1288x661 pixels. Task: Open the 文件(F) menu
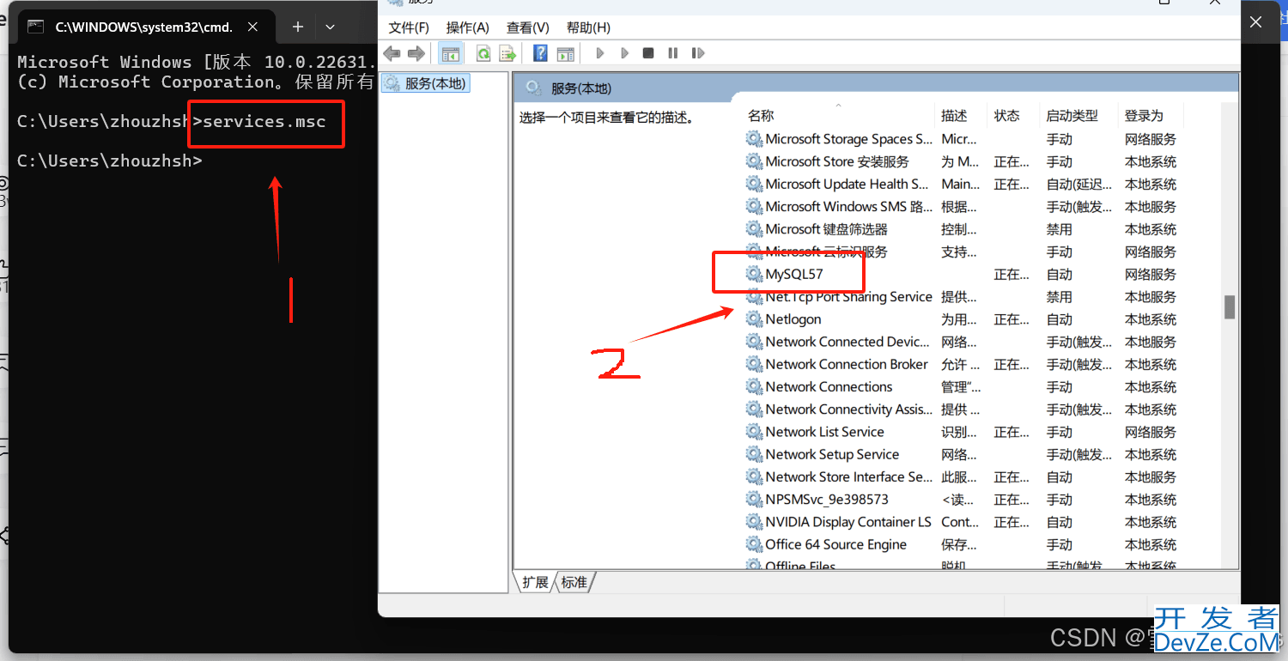point(409,27)
